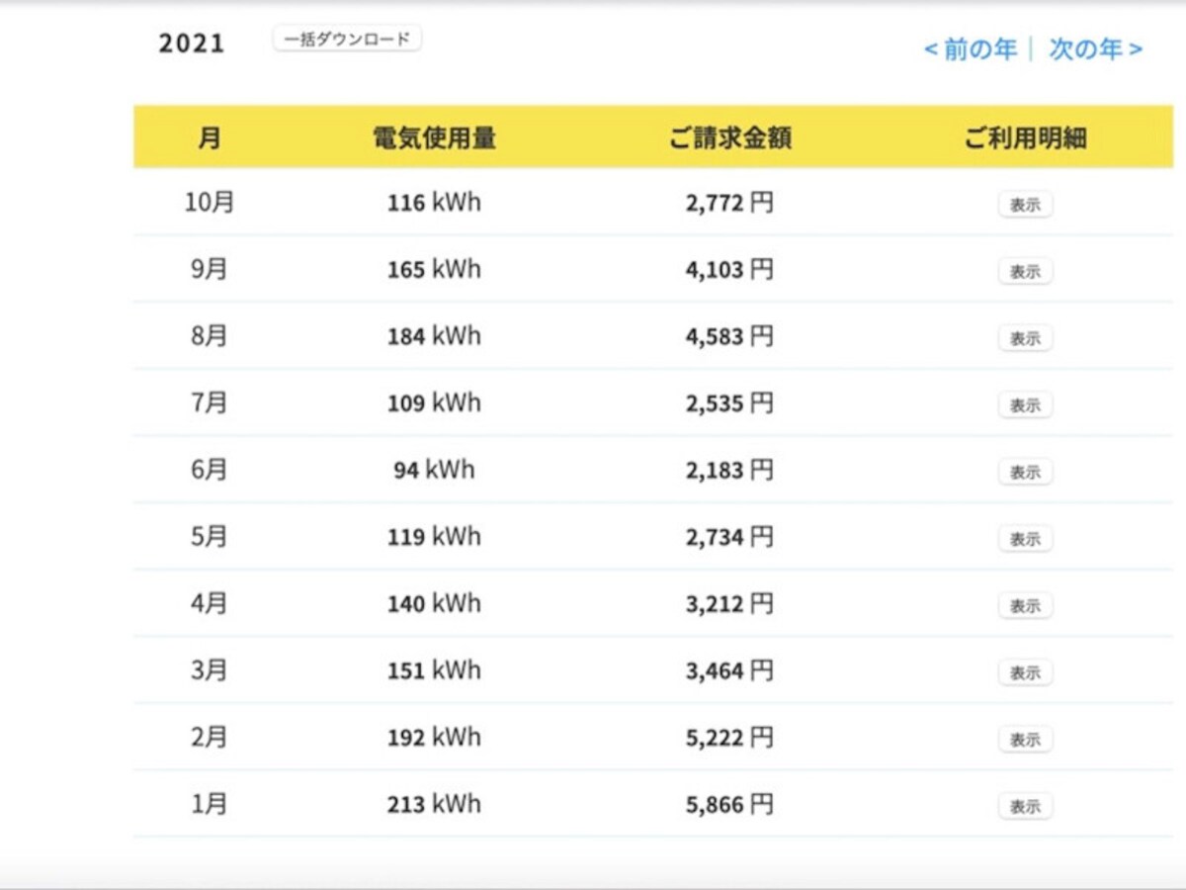The image size is (1186, 890).
Task: Click the 5,866 円 billing amount
Action: (729, 804)
